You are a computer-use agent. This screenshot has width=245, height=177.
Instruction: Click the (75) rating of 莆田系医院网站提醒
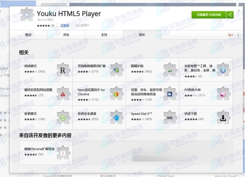pyautogui.click(x=41, y=95)
